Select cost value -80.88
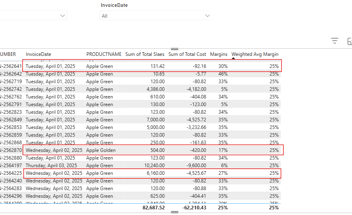Screen dimensions: 352x215 click(x=199, y=188)
